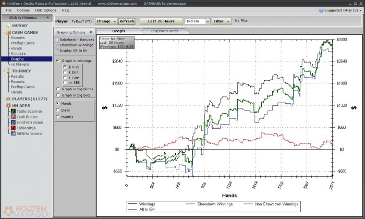
Task: Click the HM Apps icon
Action: [8, 106]
